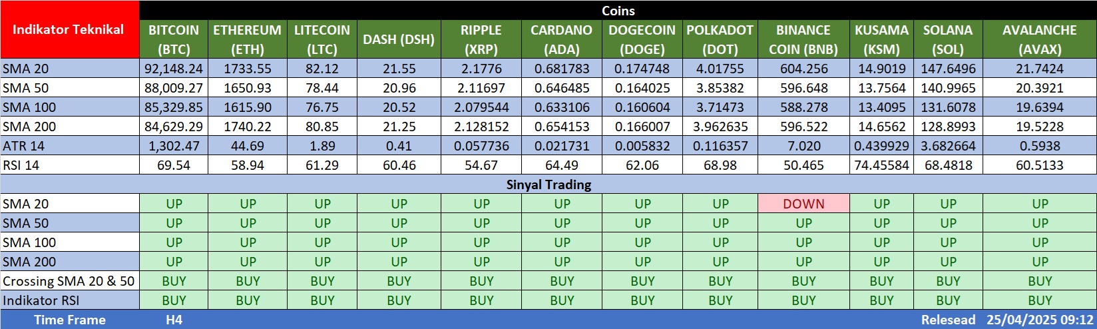The image size is (1097, 329).
Task: Select Bitcoin's SMA 20 value 92,148.24
Action: (174, 69)
